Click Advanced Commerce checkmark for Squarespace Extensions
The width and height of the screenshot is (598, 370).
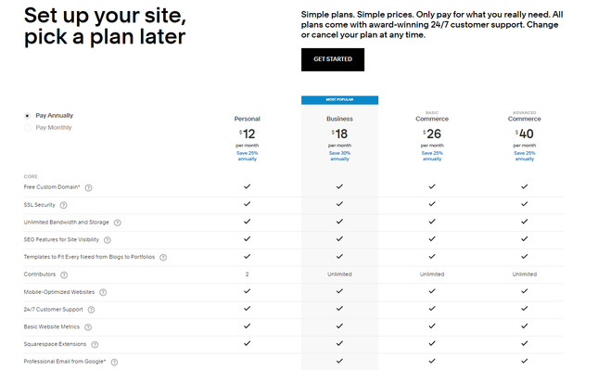tap(525, 344)
